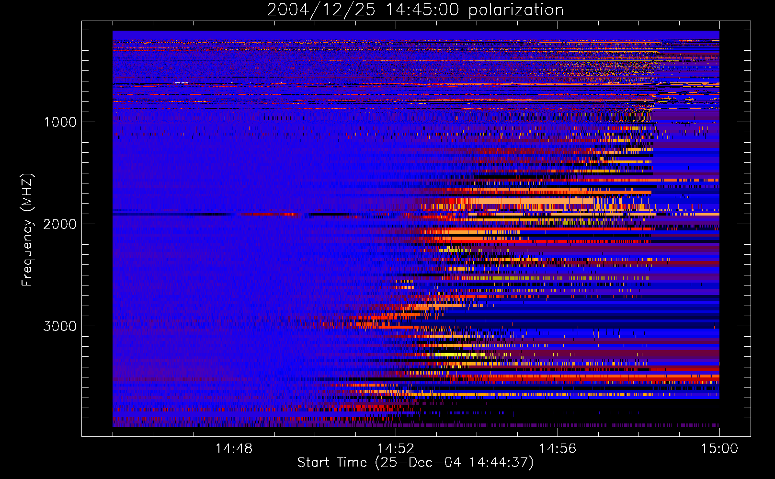Click the plot title '2004/12/25 14:45:00 polarization'

pos(415,10)
